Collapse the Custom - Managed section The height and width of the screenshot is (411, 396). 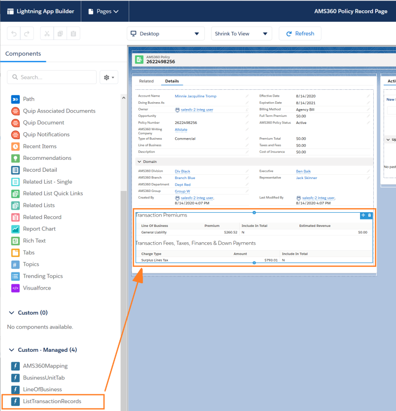(12, 350)
